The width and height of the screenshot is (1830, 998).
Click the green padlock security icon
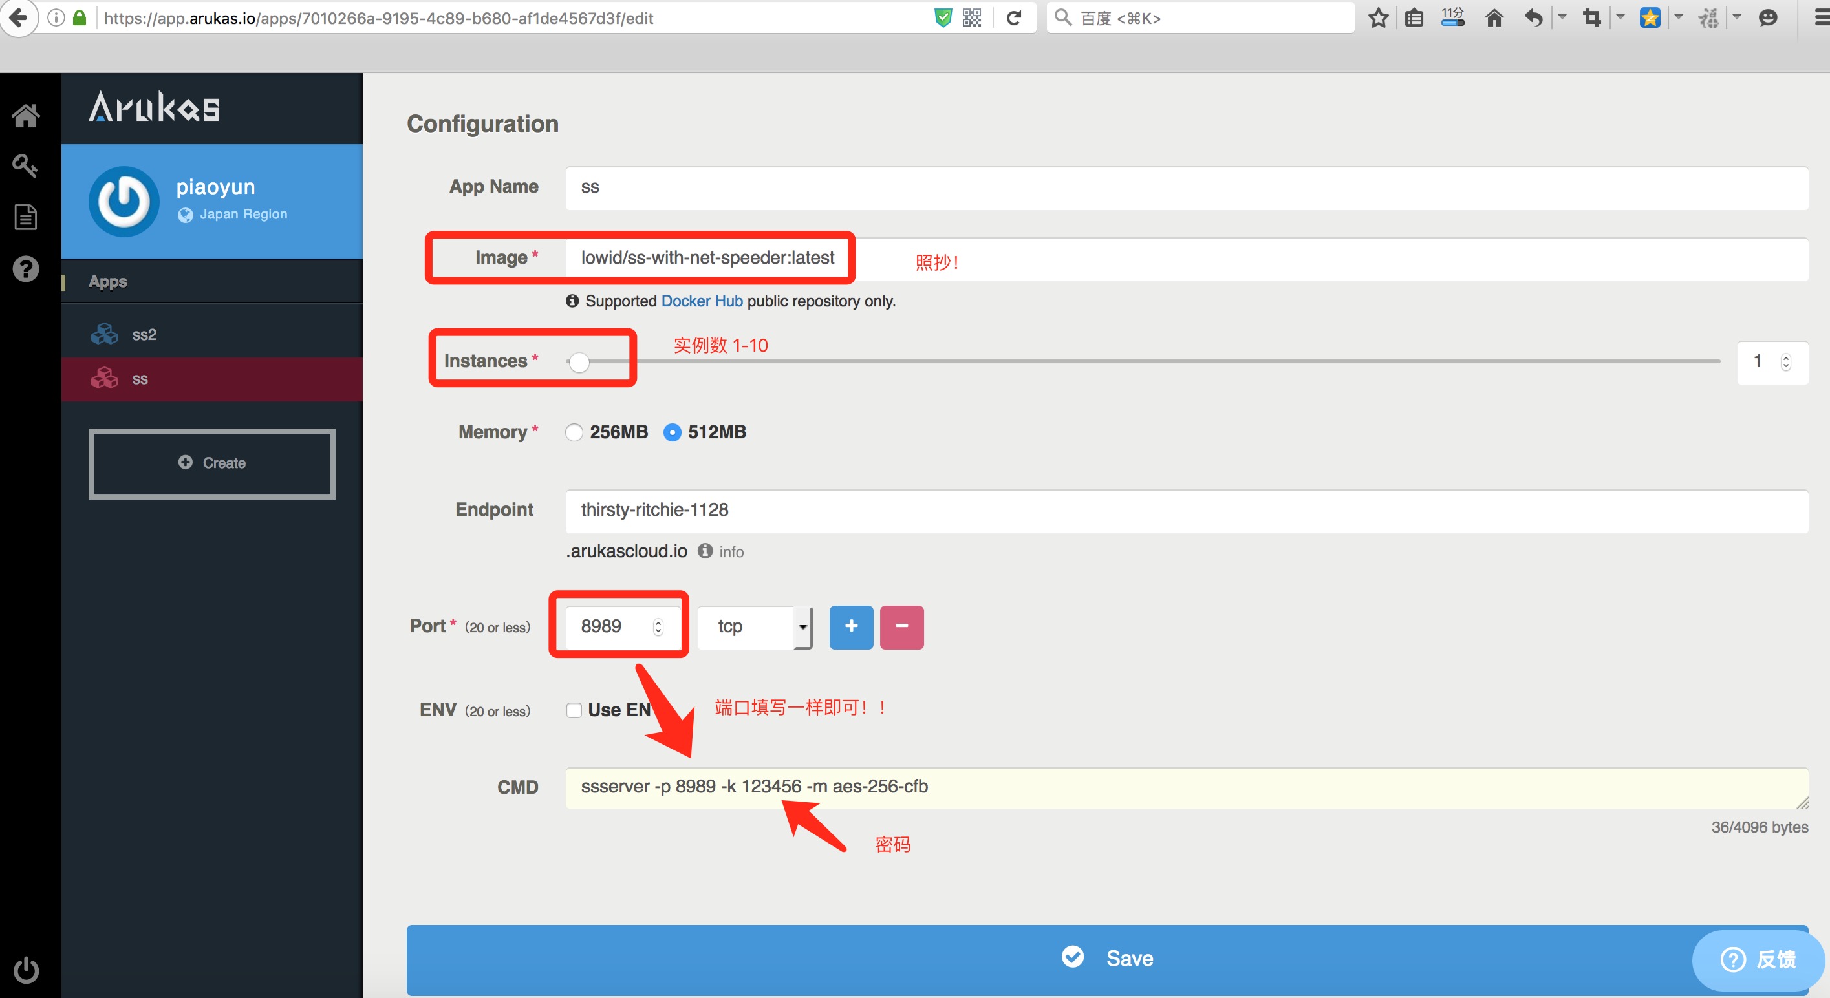80,17
